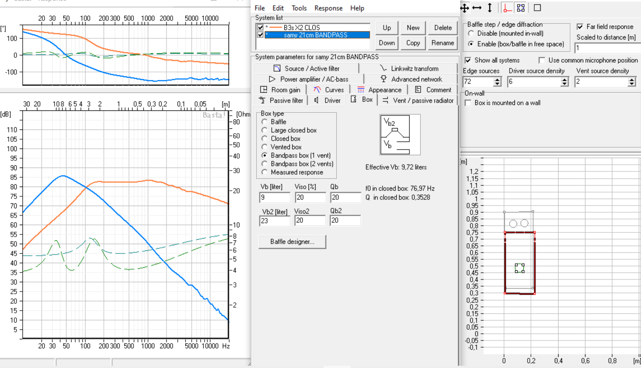Toggle the corner handles selection tool
This screenshot has width=641, height=368.
[x=521, y=8]
